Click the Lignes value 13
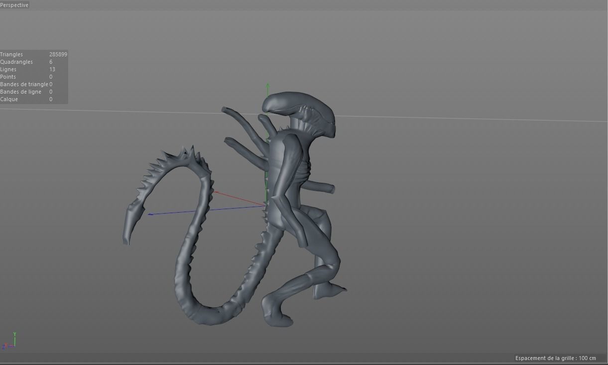The image size is (608, 365). coord(52,69)
